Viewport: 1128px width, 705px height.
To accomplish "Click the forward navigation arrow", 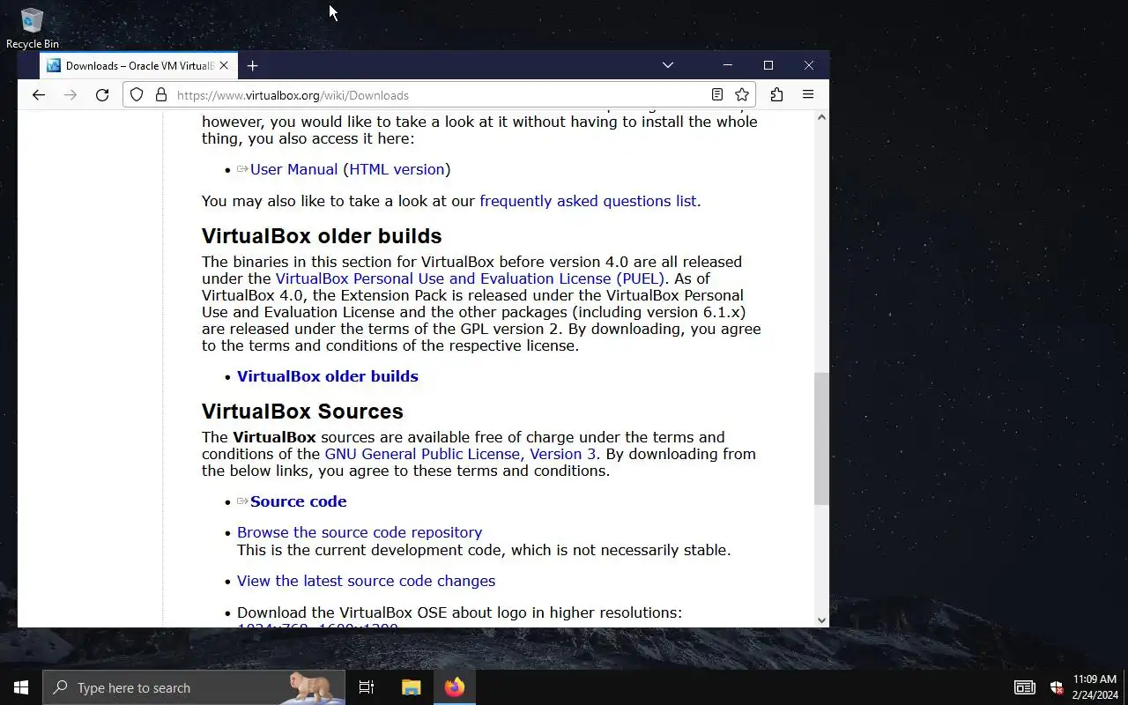I will [70, 95].
